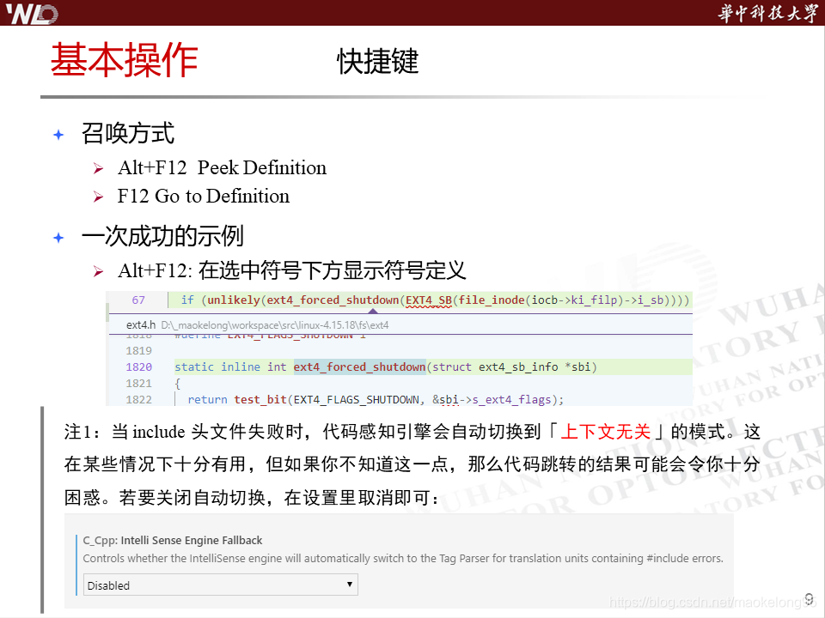
Task: Click the 华中科技大学 university name logo
Action: coord(767,13)
